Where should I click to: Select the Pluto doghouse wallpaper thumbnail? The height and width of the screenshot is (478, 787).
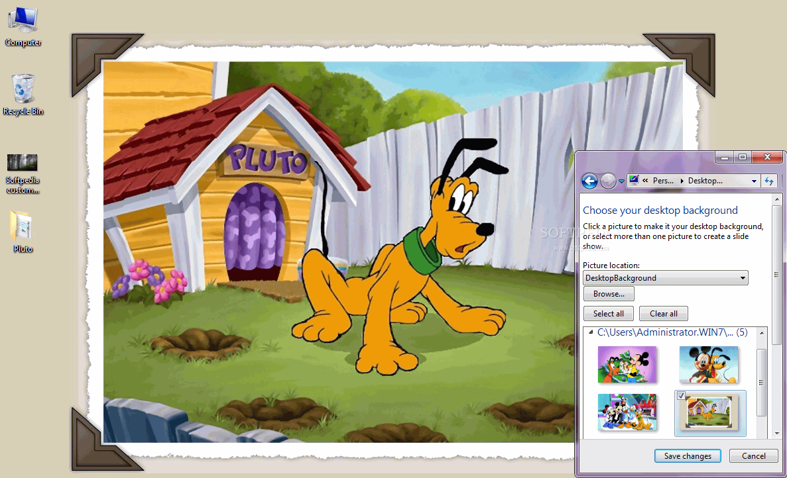709,413
